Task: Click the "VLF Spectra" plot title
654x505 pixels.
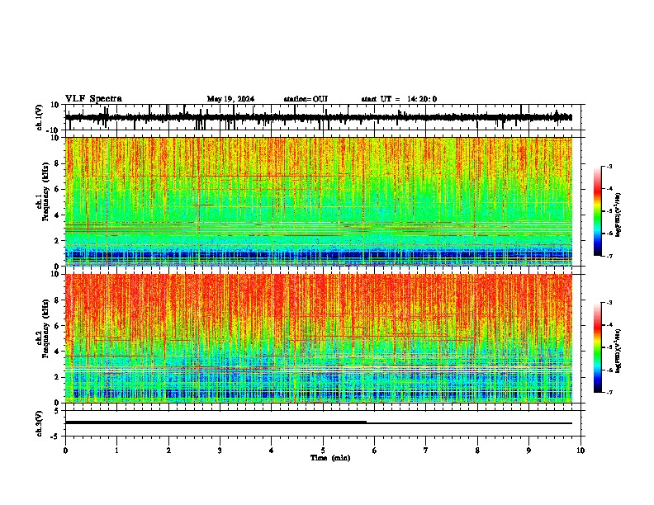Action: [93, 99]
